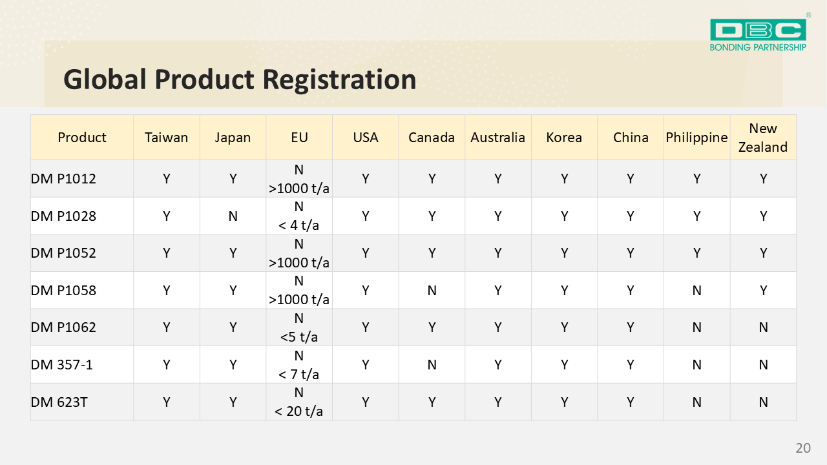Click the DM P1062 New Zealand cell

click(763, 327)
